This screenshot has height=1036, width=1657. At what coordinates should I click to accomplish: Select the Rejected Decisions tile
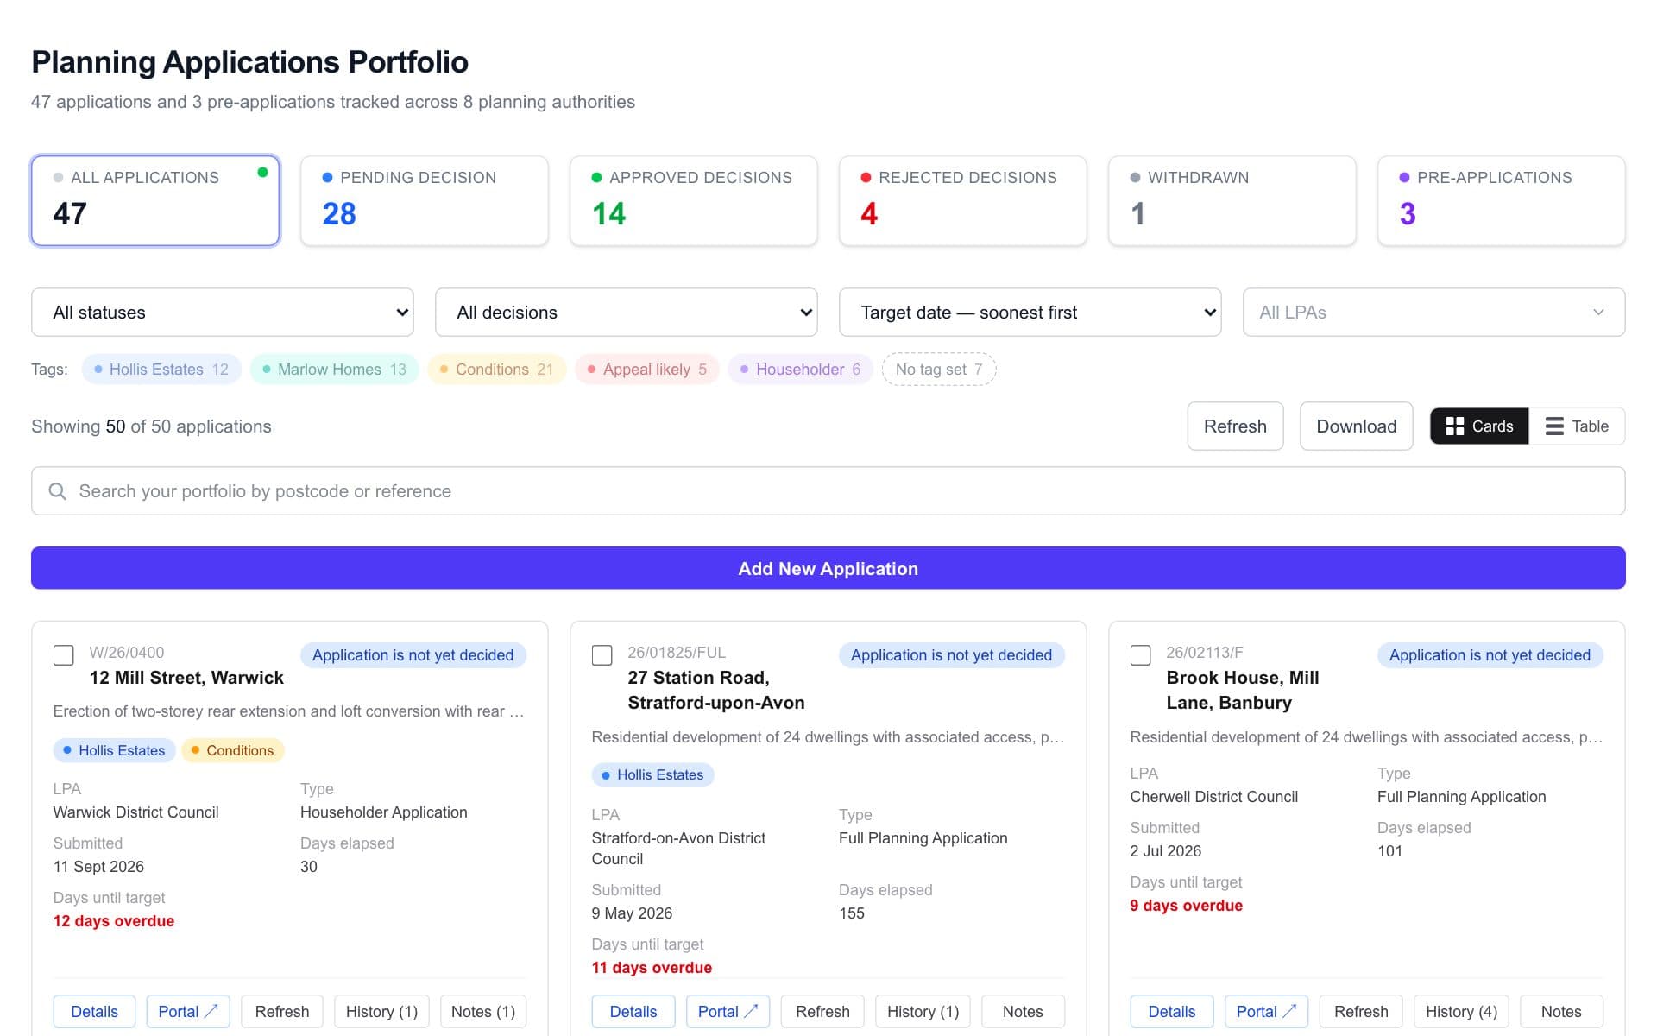tap(963, 200)
